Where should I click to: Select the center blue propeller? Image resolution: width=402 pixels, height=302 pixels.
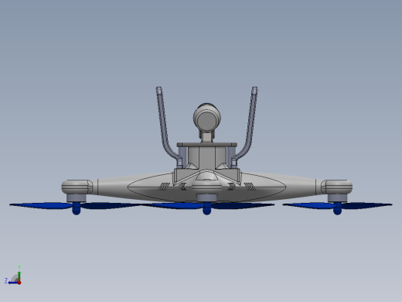[207, 206]
